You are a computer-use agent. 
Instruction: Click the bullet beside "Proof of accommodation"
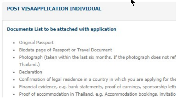pyautogui.click(x=14, y=94)
